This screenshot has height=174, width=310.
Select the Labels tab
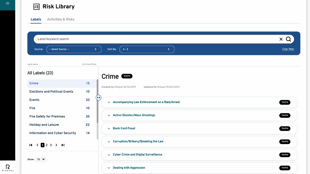click(x=36, y=19)
